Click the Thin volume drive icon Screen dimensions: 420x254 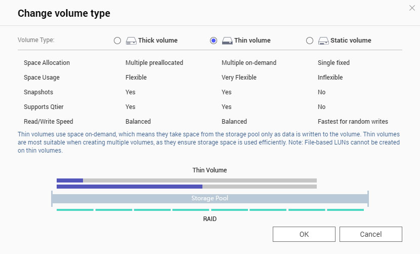(227, 41)
